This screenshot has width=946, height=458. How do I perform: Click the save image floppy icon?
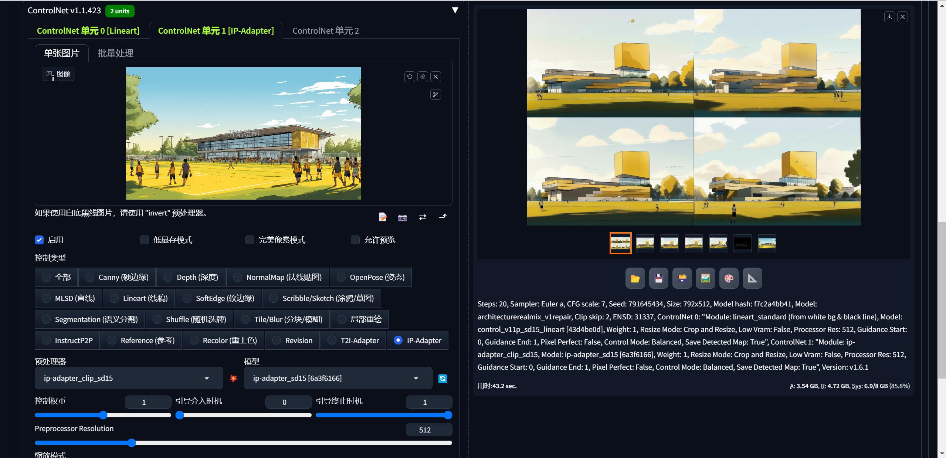[x=658, y=278]
